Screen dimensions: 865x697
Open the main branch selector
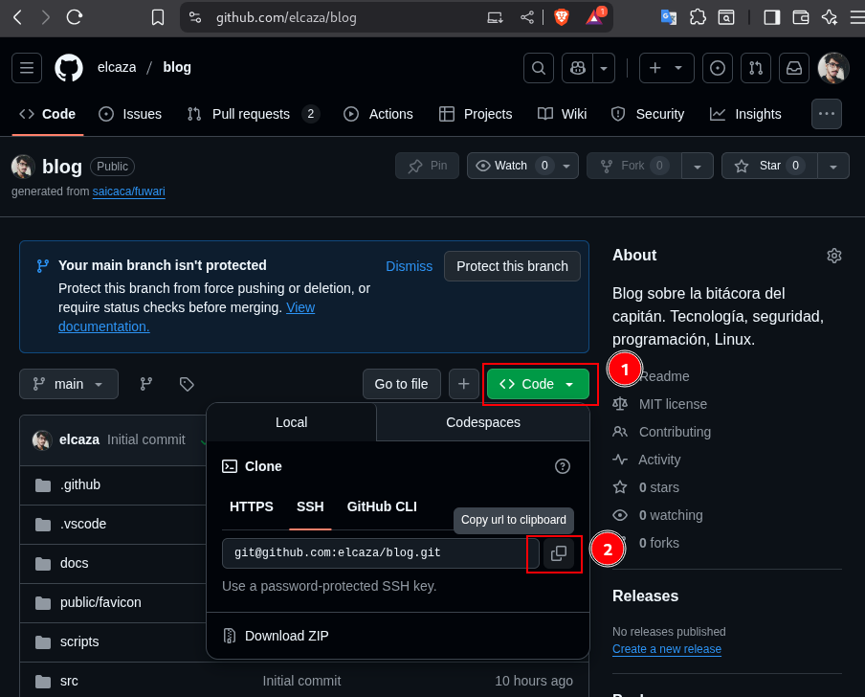69,384
